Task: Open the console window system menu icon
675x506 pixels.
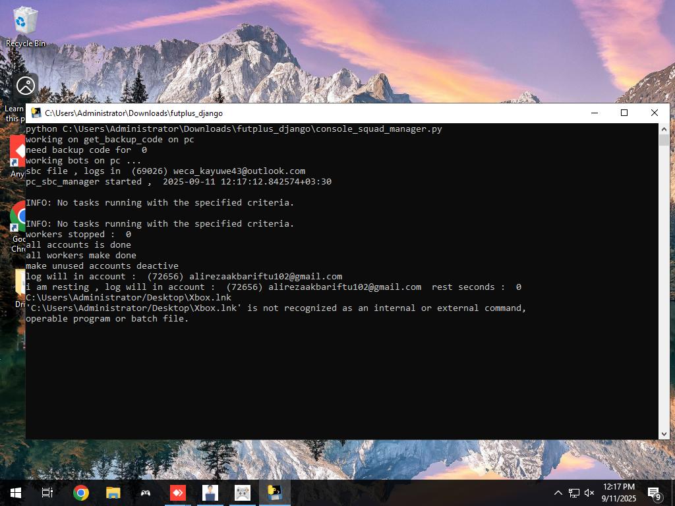Action: pos(36,113)
